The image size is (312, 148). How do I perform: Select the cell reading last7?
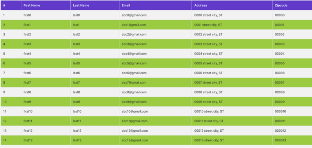tap(95, 82)
